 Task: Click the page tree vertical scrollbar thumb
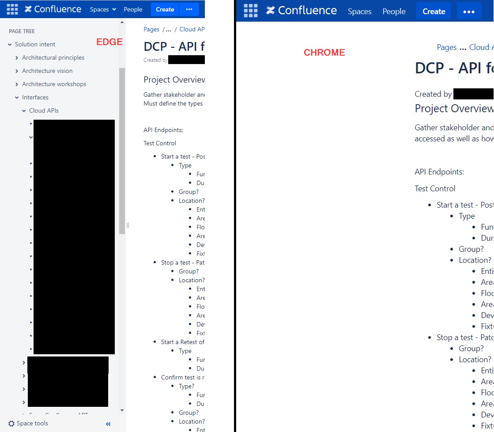click(x=122, y=151)
